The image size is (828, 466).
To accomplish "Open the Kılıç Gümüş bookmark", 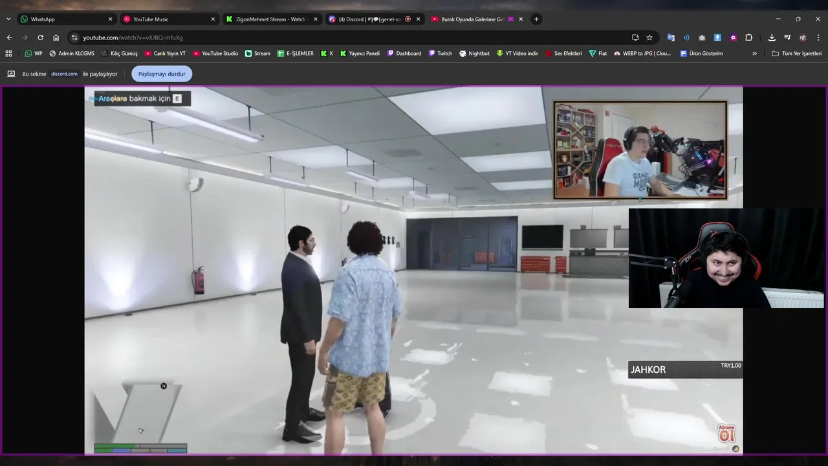I will 119,54.
